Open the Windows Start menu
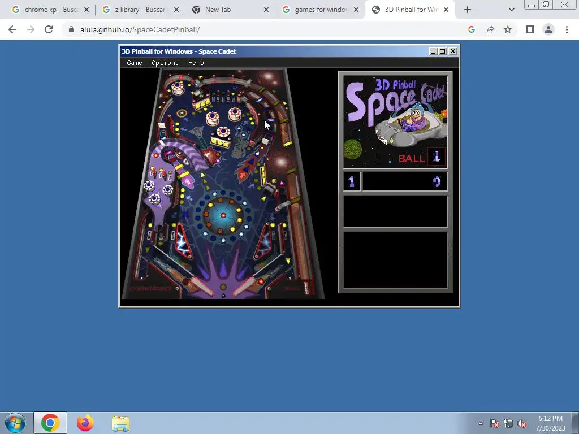 pyautogui.click(x=15, y=423)
